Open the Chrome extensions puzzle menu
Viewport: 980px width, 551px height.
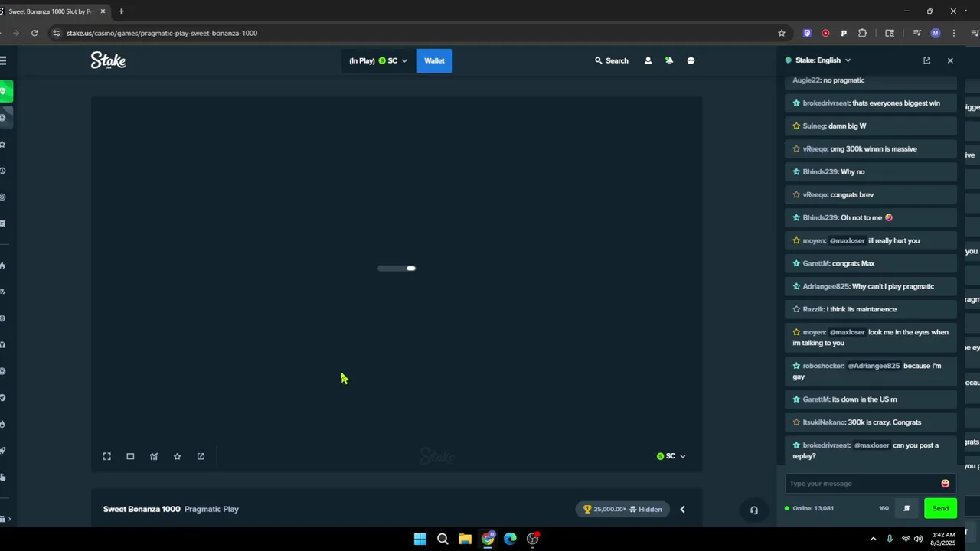(x=863, y=33)
